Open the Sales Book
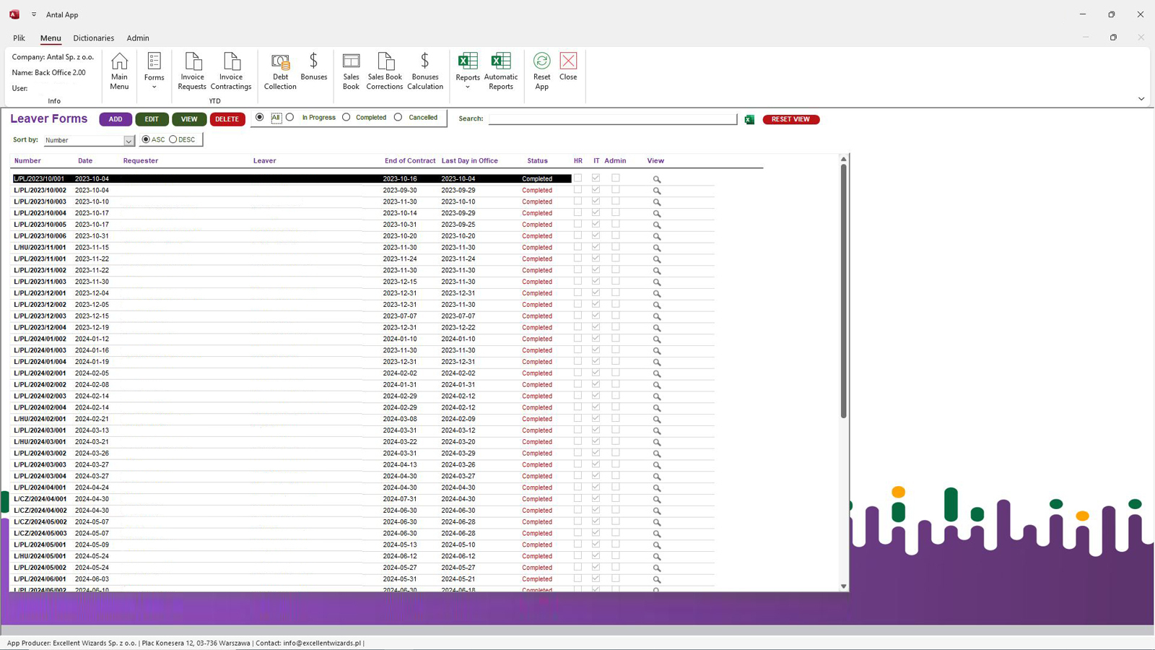Viewport: 1155px width, 650px height. tap(351, 71)
